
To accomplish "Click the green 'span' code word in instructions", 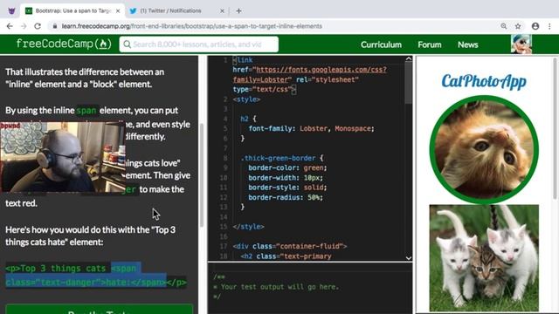I will (86, 111).
